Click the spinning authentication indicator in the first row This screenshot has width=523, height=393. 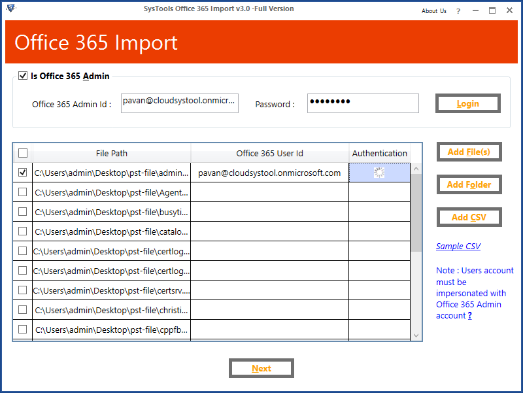click(379, 172)
